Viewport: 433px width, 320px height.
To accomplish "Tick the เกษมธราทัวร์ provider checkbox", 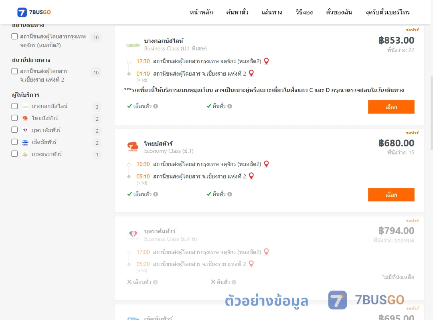I will pos(15,154).
